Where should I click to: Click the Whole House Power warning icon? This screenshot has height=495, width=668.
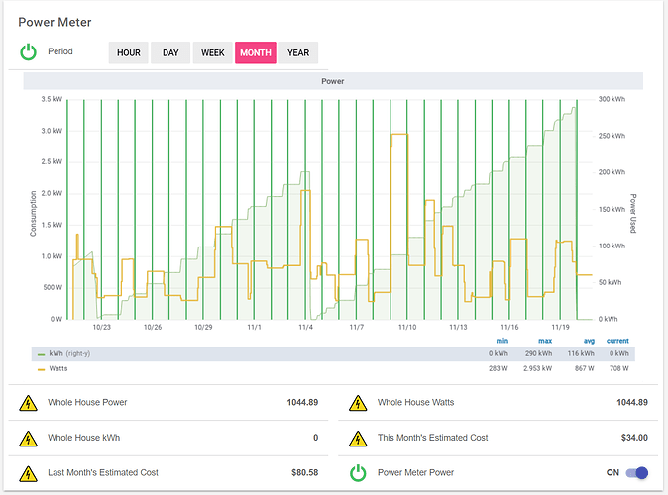coord(29,403)
